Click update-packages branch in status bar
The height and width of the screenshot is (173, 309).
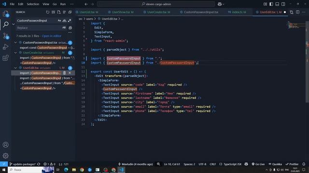[23, 164]
